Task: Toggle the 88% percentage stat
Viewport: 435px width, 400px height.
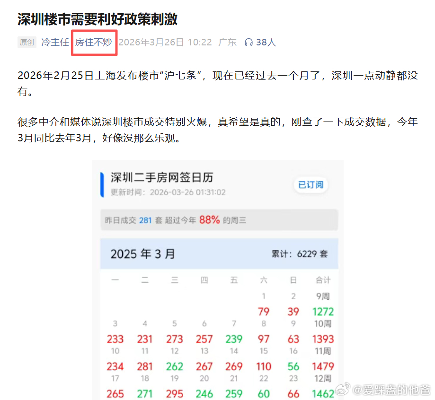Action: (209, 220)
